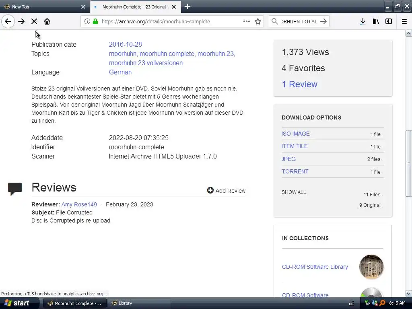The height and width of the screenshot is (309, 412).
Task: Go forward to the next page
Action: (x=21, y=21)
